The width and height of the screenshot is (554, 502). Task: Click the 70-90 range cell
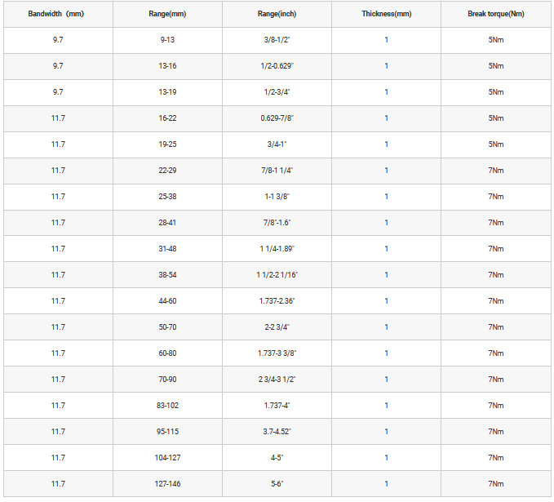(167, 380)
